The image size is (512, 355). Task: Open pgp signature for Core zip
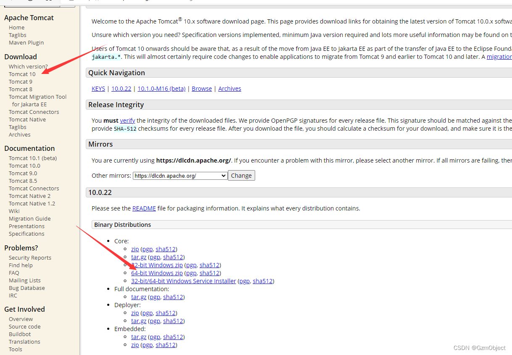coord(147,249)
